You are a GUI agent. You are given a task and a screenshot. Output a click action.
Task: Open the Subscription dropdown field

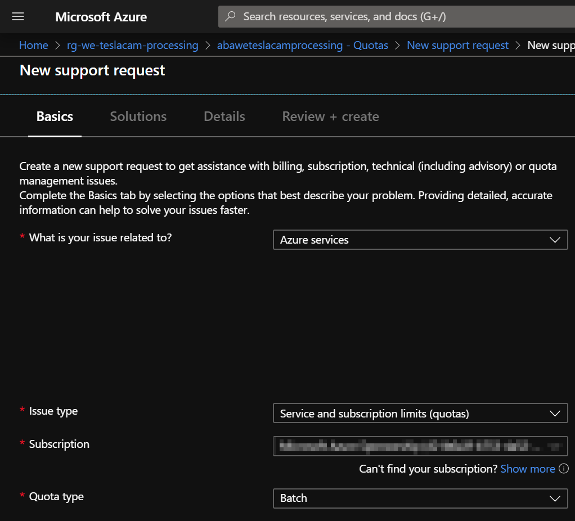420,446
